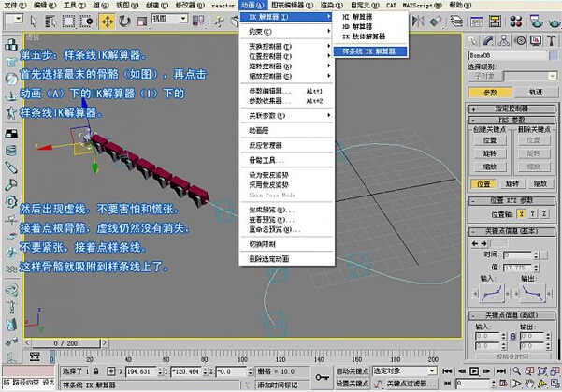Click the Field-of-View viewport icon
This screenshot has width=562, height=392.
coord(516,384)
